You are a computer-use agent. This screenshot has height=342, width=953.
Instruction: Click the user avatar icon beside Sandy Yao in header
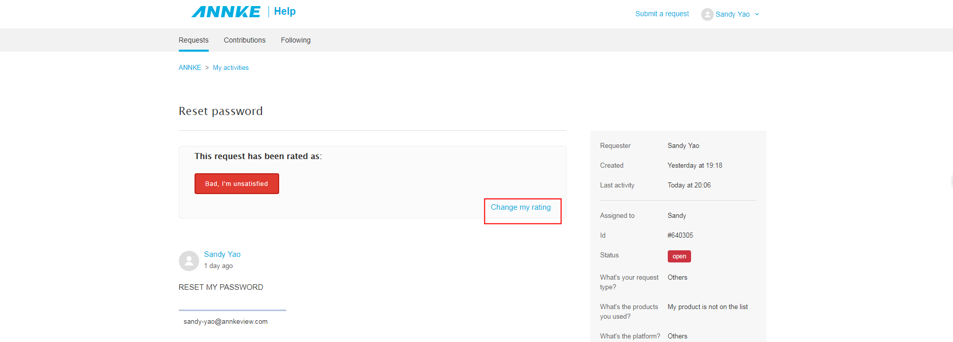pyautogui.click(x=707, y=14)
